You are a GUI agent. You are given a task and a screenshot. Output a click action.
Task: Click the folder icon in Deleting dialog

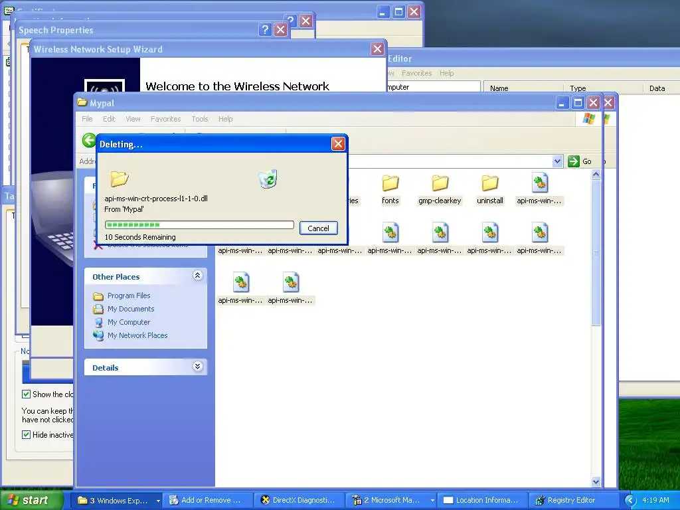[x=120, y=178]
